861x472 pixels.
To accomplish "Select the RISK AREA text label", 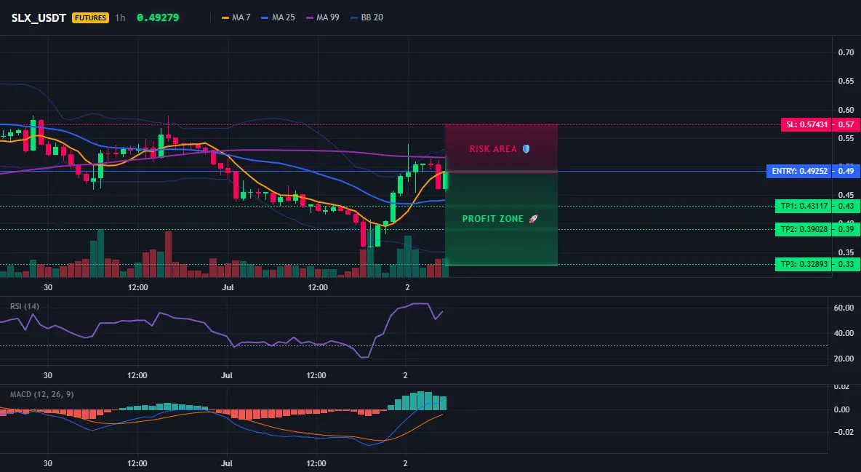I will (x=493, y=149).
